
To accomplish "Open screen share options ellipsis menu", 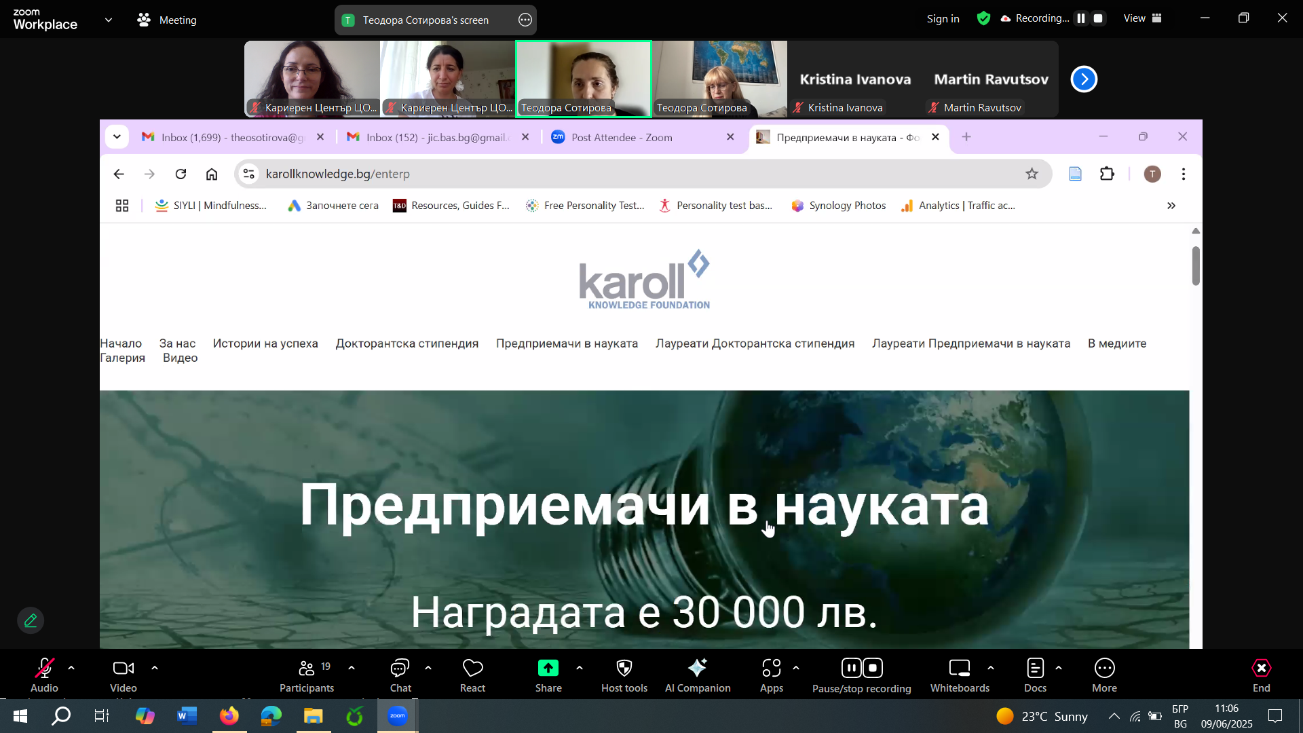I will tap(525, 20).
